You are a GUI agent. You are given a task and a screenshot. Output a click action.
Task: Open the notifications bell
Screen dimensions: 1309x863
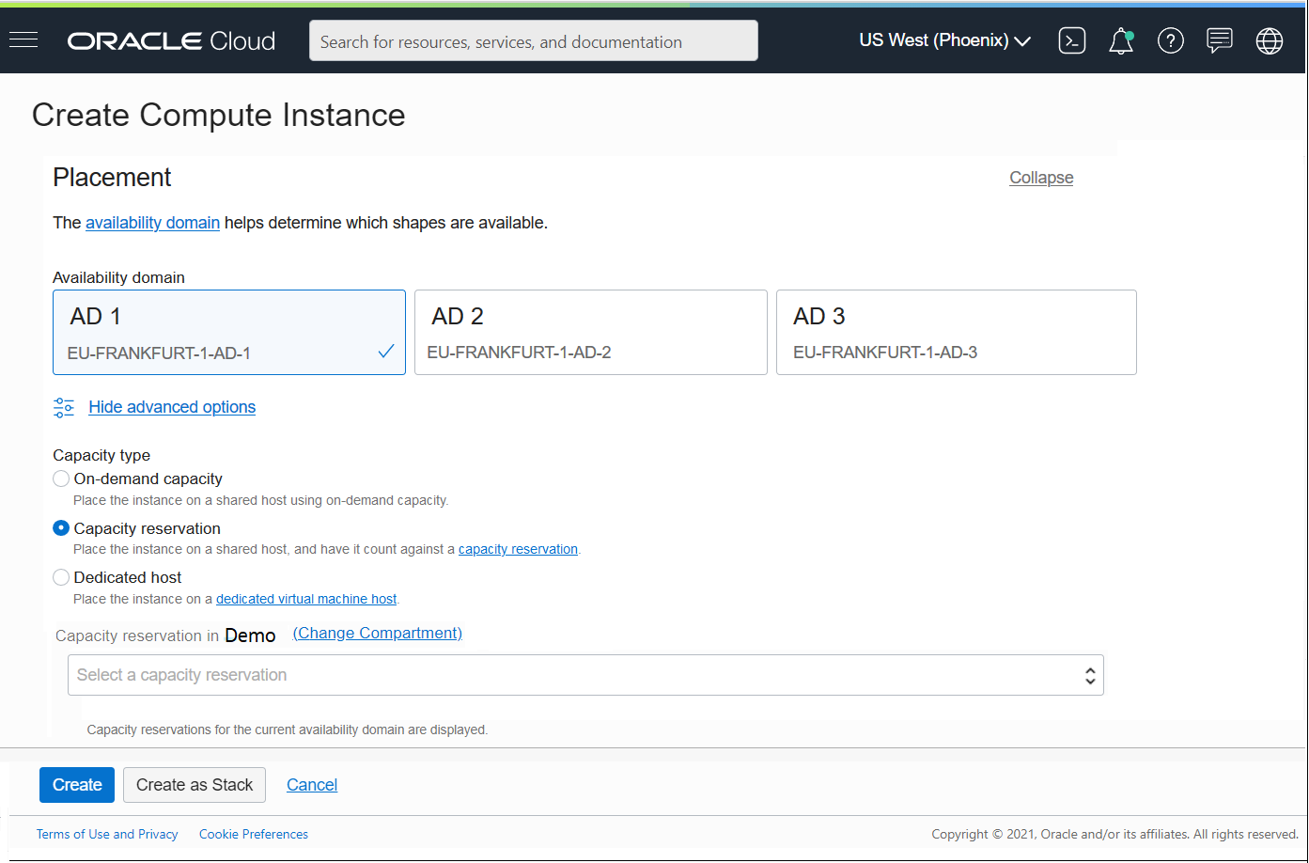(1121, 40)
